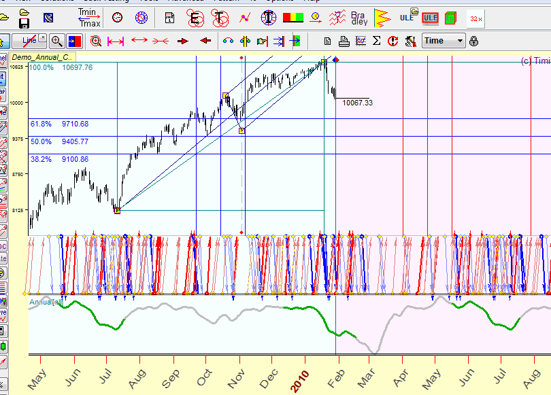Screen dimensions: 551x395
Task: Click the floppy disk save icon
Action: 24,24
